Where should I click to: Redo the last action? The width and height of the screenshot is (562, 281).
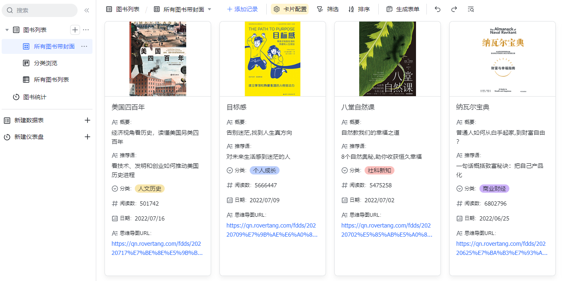click(x=454, y=8)
